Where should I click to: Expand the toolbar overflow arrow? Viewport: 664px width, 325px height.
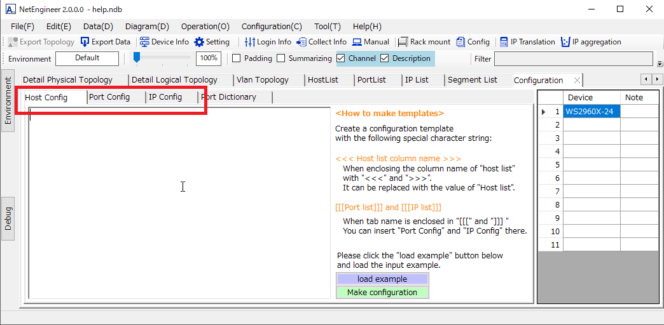660,64
